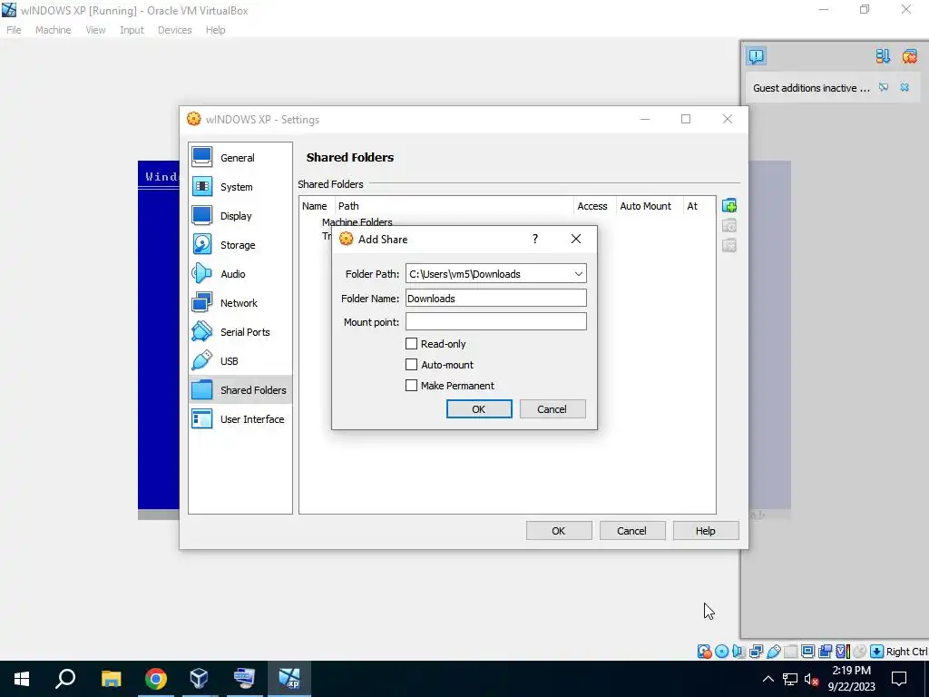Viewport: 929px width, 697px height.
Task: Open Input menu
Action: tap(132, 30)
